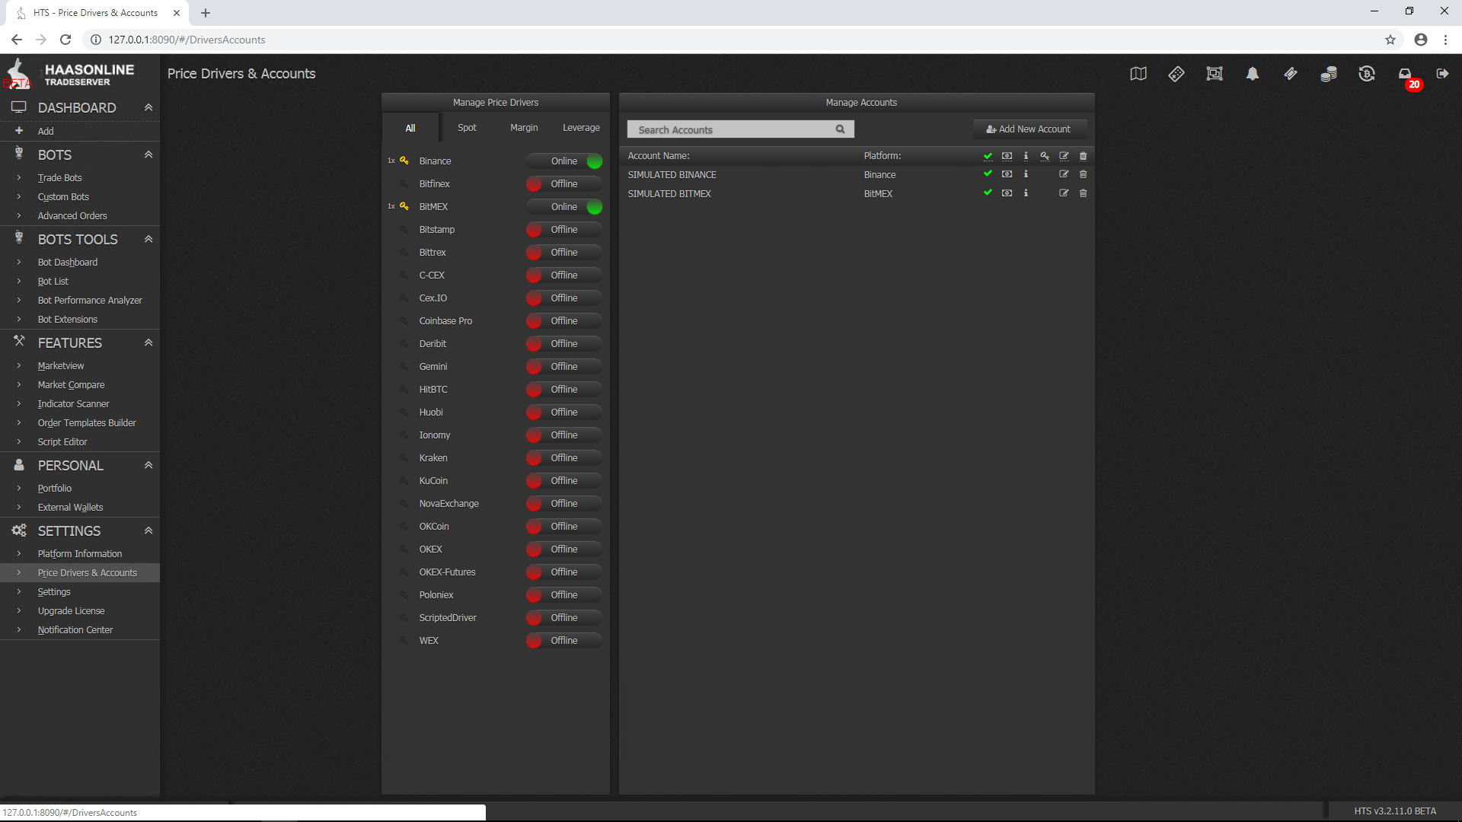Click the Bitcoin refresh icon
The width and height of the screenshot is (1462, 822).
1367,74
